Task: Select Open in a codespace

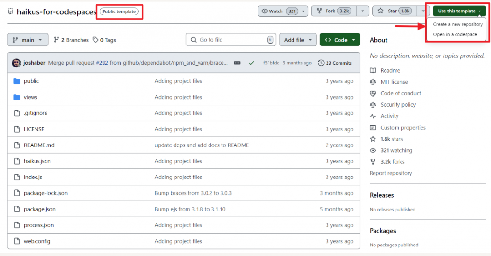Action: [x=455, y=35]
